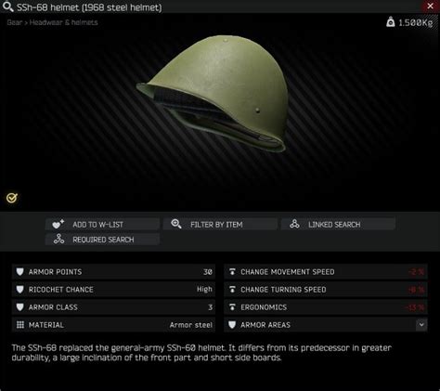Close the SSh-68 helmet inspection window
Image resolution: width=440 pixels, height=391 pixels.
pos(430,6)
